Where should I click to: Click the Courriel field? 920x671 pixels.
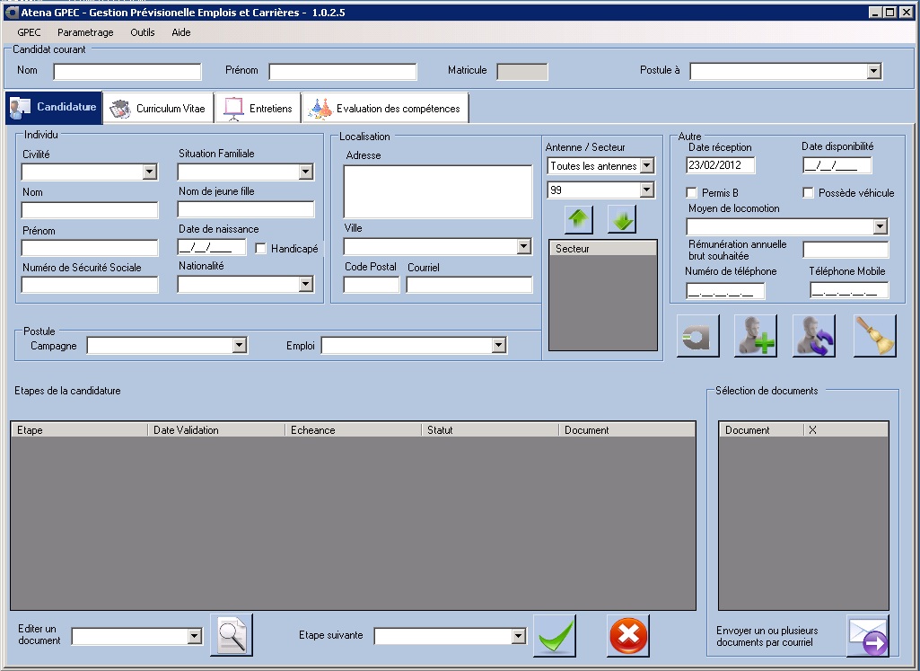point(469,285)
